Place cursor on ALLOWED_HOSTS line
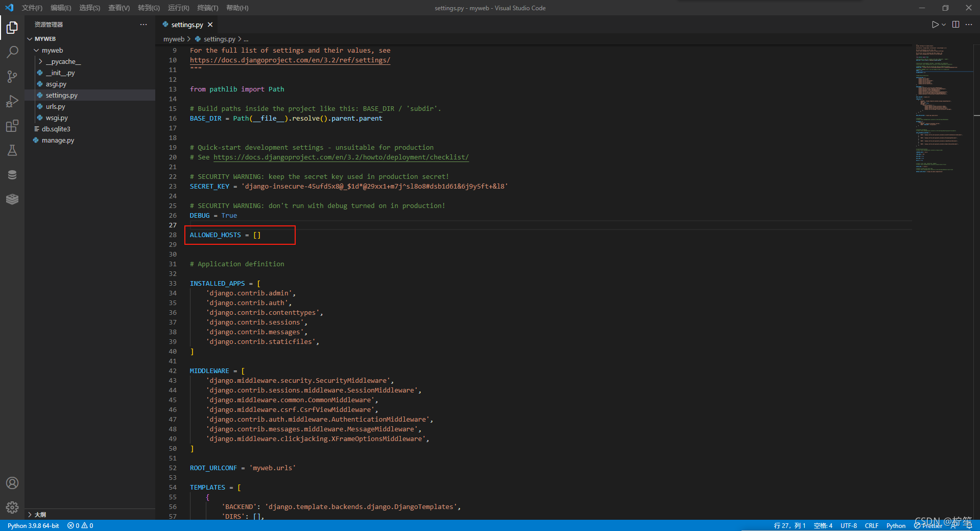This screenshot has height=531, width=980. [x=225, y=235]
